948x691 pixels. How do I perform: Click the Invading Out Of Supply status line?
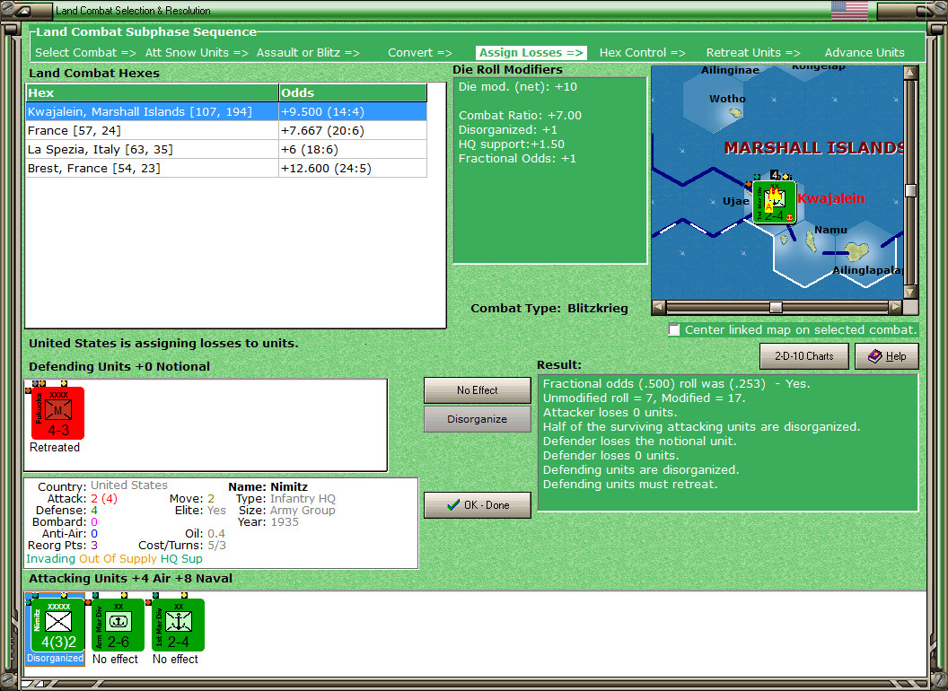click(x=114, y=558)
